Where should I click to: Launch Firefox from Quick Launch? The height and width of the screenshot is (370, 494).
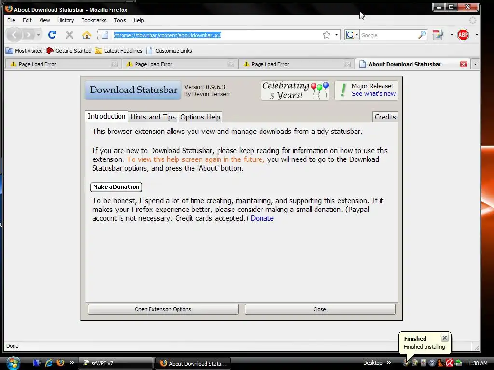point(60,363)
